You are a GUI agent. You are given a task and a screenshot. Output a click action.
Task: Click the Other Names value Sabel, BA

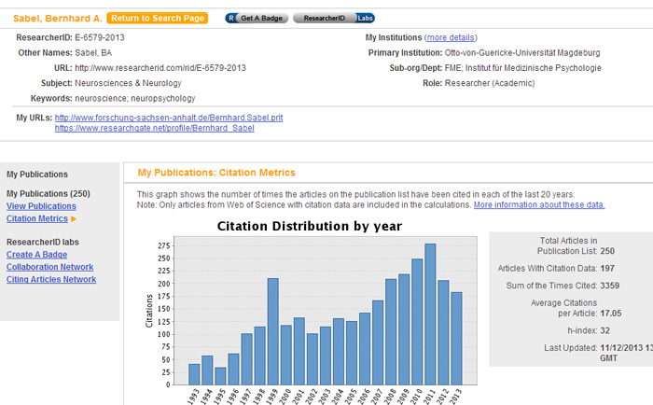93,53
